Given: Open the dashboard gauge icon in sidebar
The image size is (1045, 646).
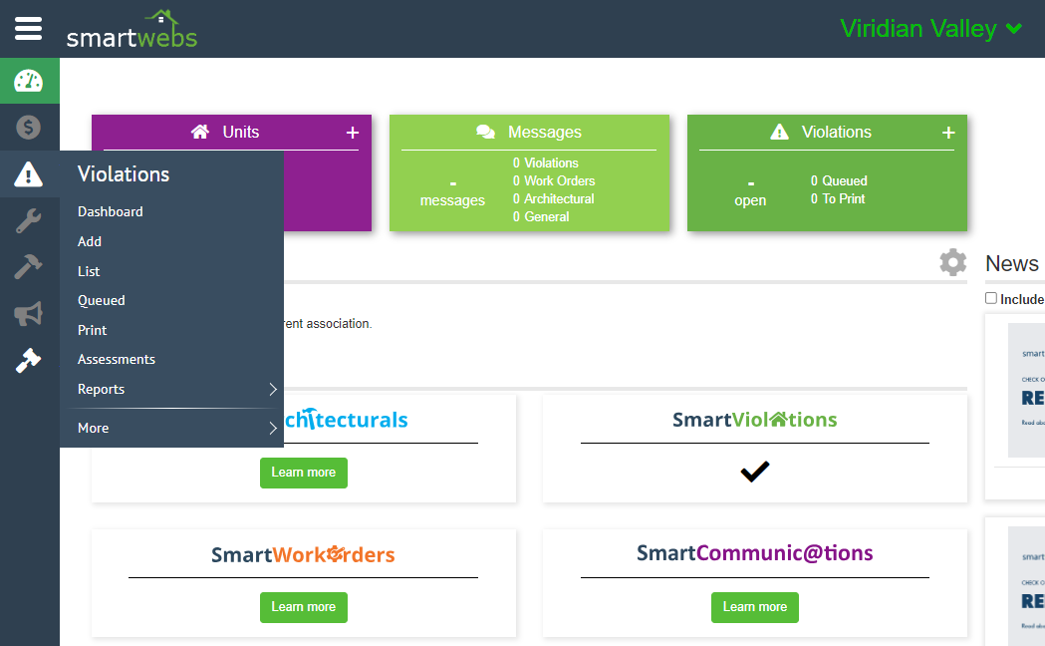Looking at the screenshot, I should pyautogui.click(x=29, y=81).
